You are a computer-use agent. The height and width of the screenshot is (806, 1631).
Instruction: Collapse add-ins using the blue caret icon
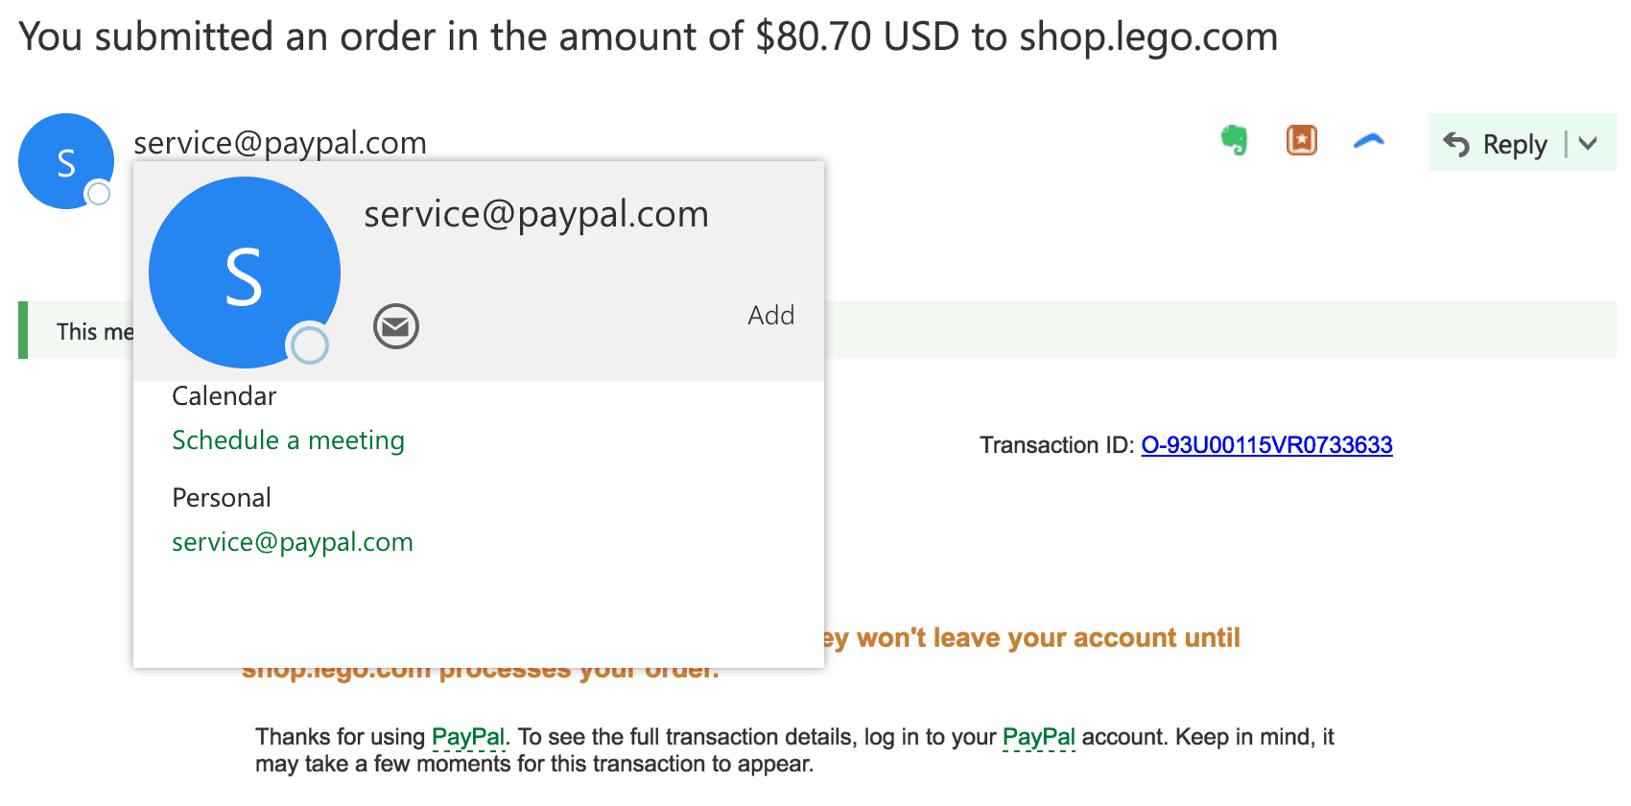point(1369,141)
